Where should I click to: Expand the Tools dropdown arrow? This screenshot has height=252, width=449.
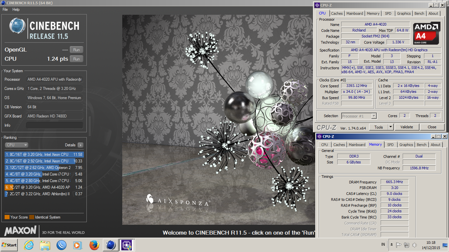[390, 127]
